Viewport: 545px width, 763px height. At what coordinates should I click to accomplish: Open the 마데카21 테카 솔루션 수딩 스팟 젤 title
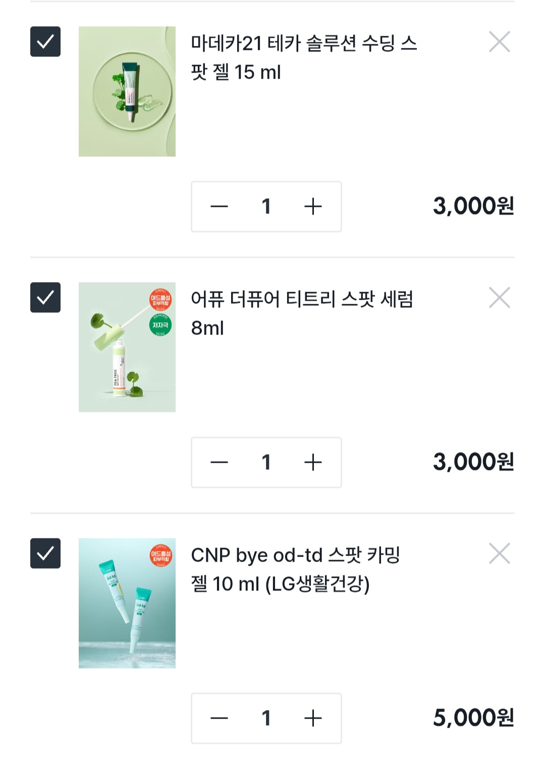click(303, 58)
